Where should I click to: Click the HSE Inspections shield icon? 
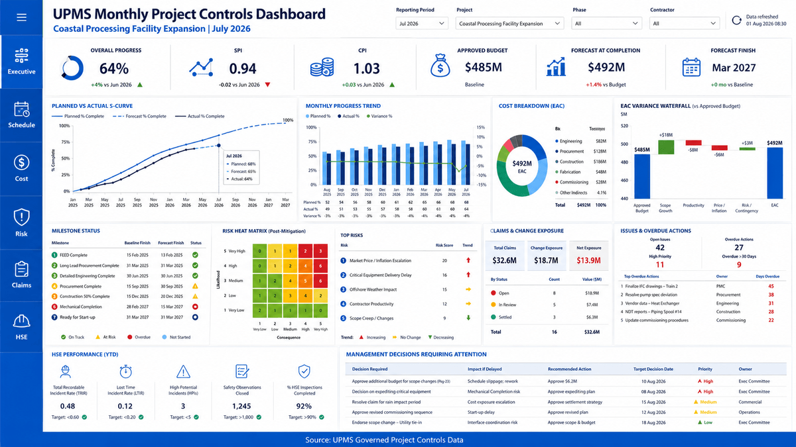click(x=304, y=372)
